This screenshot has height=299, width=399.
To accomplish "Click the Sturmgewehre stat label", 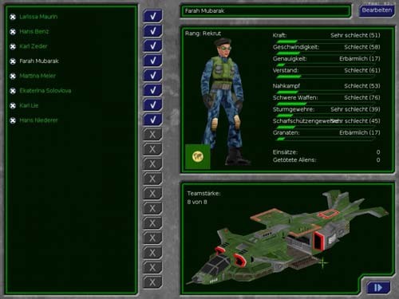I will 294,109.
